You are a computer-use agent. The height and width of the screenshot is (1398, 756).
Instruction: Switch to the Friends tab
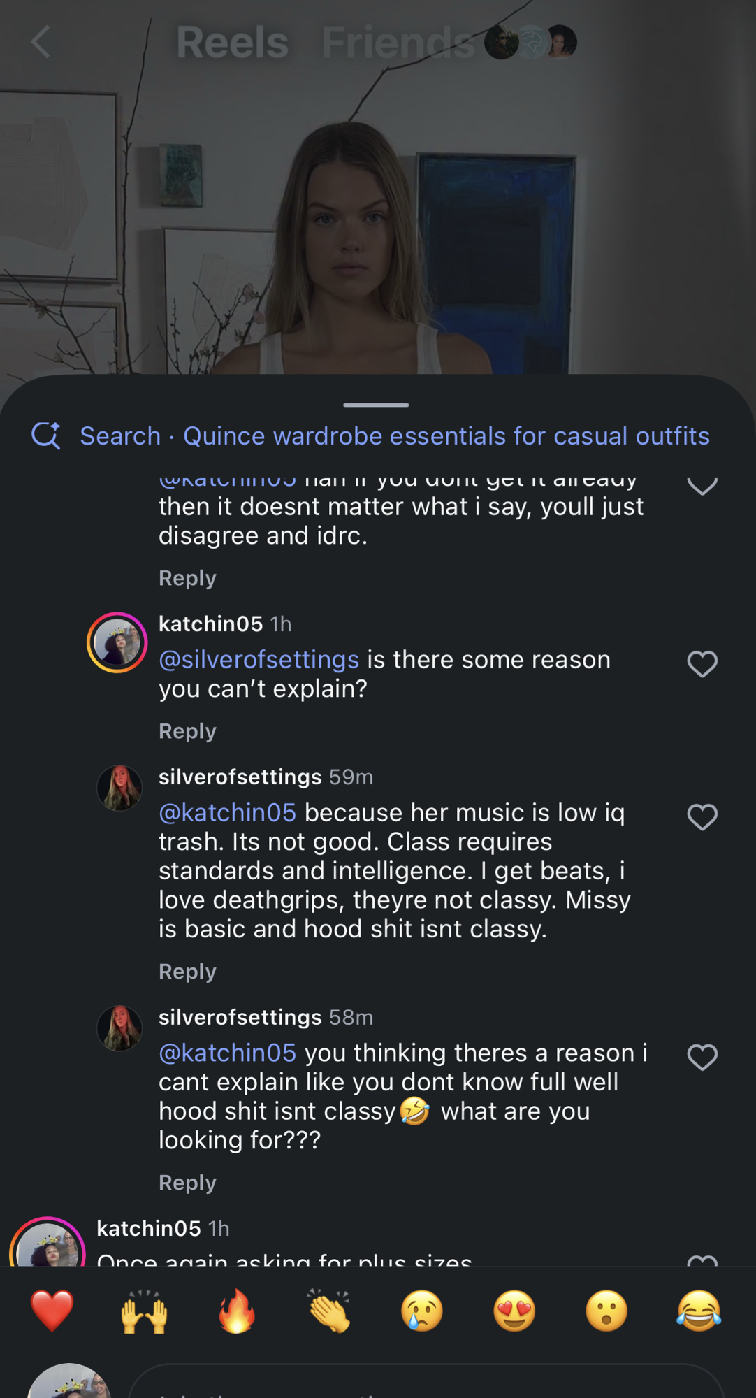398,42
